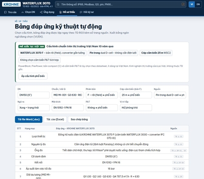Click Áp cấu hình phổ biến button

point(33,76)
